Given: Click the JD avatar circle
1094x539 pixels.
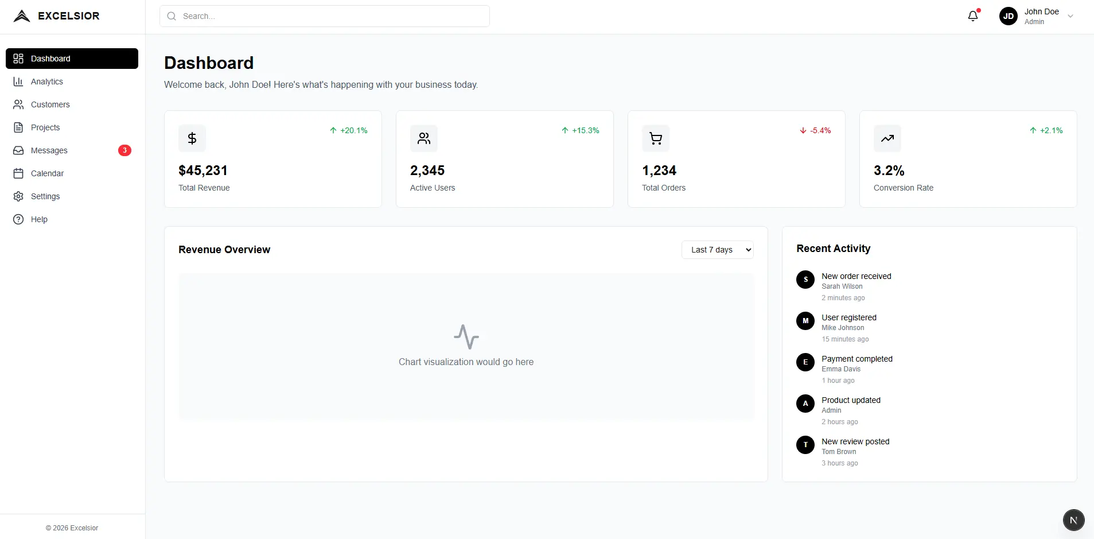Looking at the screenshot, I should coord(1007,15).
